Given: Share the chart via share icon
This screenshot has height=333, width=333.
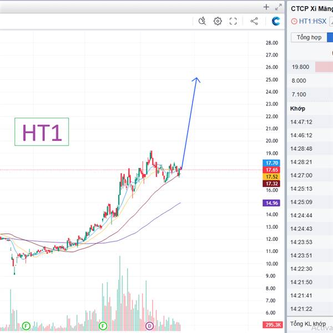Looking at the screenshot, I should tap(254, 21).
